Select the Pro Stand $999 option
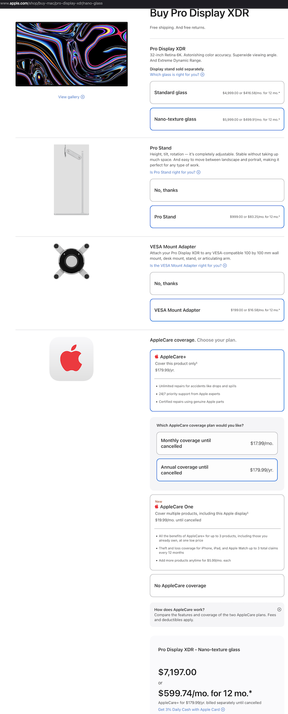This screenshot has height=714, width=288. pos(217,217)
